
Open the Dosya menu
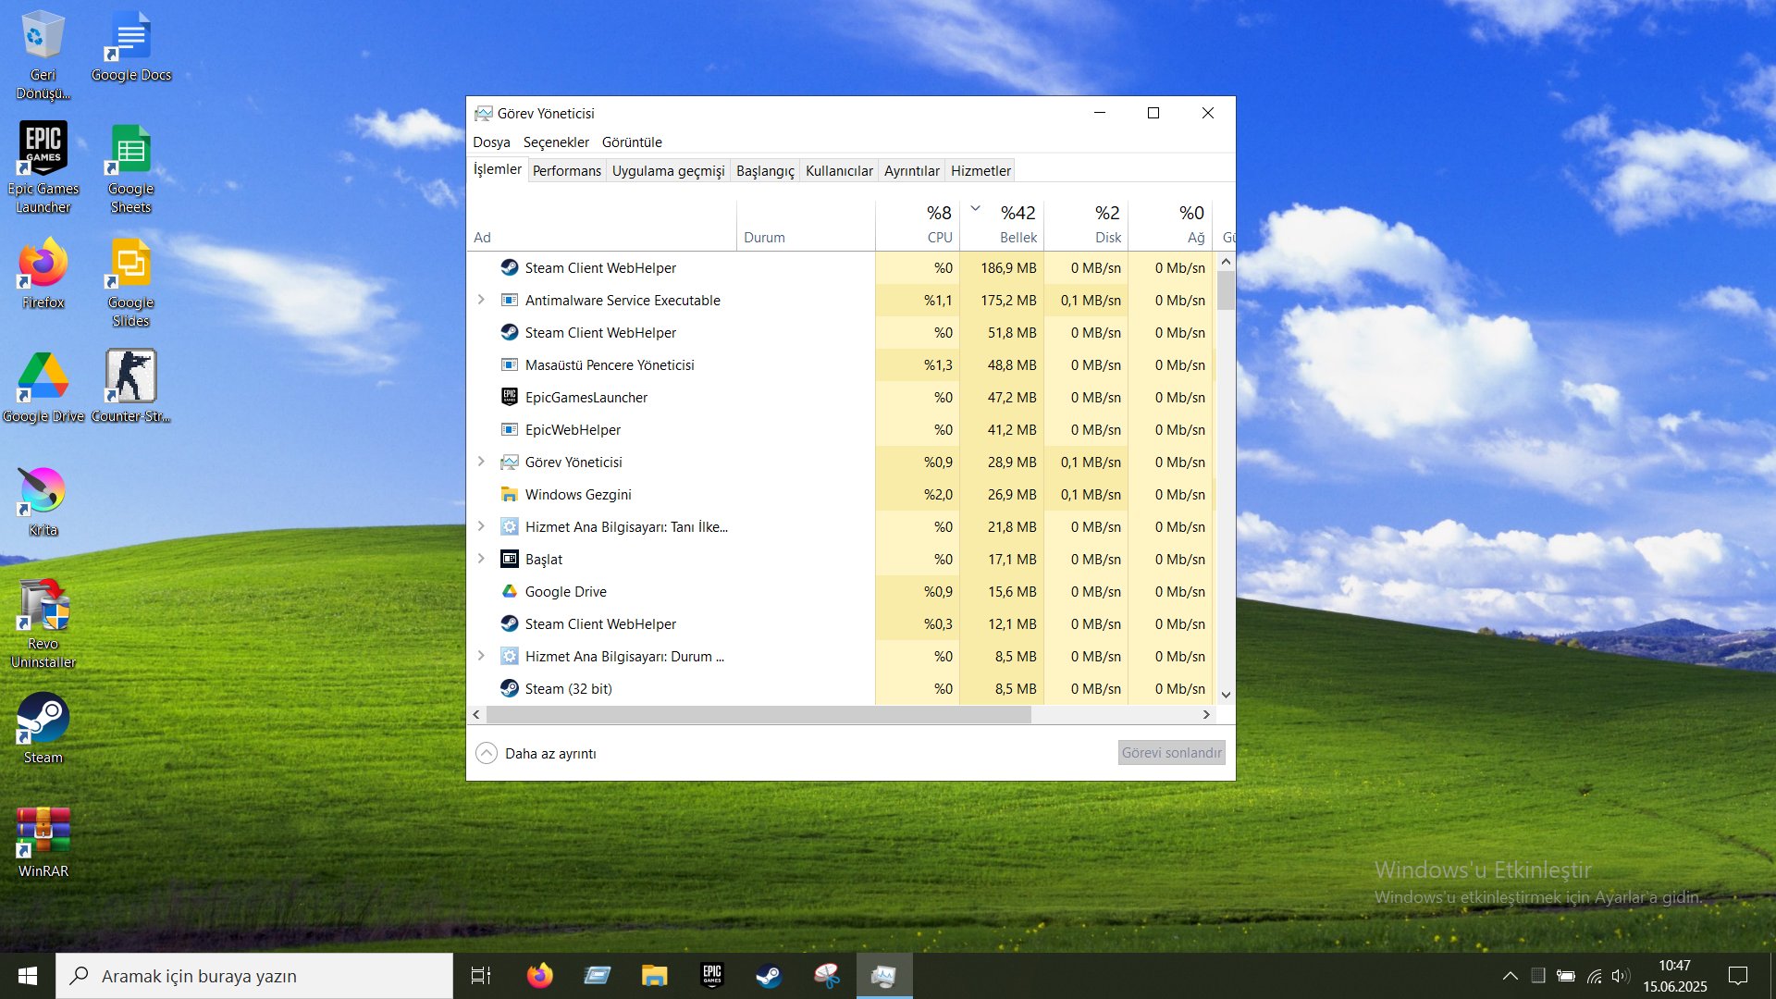tap(491, 142)
